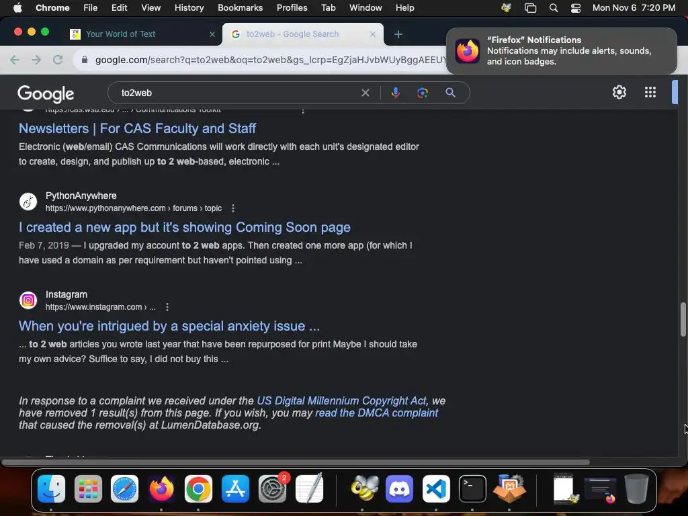
Task: Open Visual Studio Code from Dock
Action: click(x=435, y=488)
